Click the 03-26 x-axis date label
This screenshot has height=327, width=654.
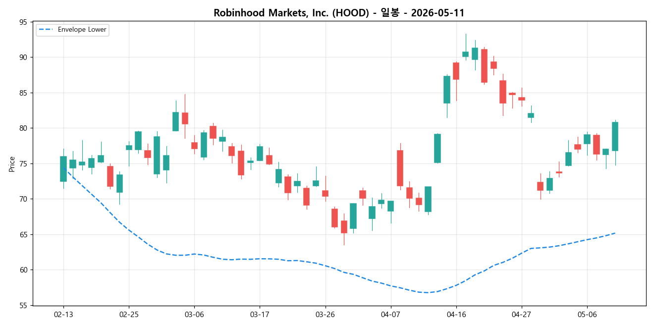[x=325, y=315]
